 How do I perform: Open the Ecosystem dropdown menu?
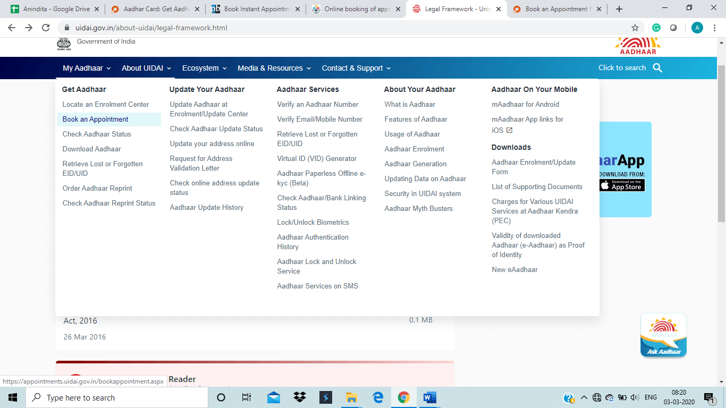(x=204, y=68)
